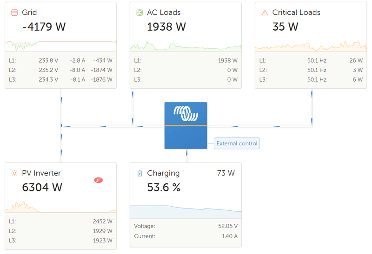
Task: Click the Grid power history graph
Action: pyautogui.click(x=60, y=46)
